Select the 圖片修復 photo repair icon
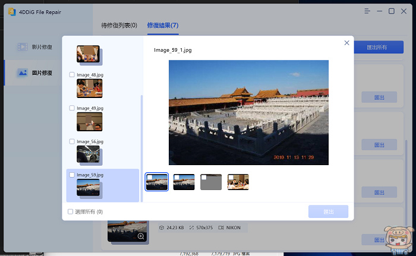The width and height of the screenshot is (416, 256). [23, 72]
